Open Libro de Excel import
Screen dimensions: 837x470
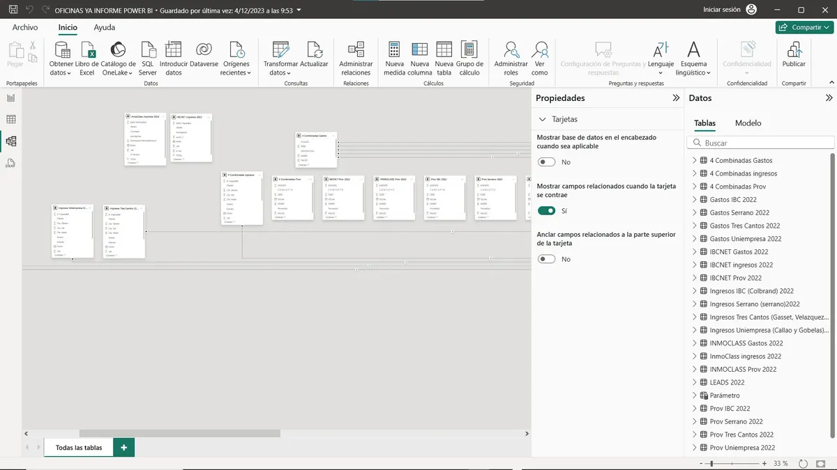87,59
